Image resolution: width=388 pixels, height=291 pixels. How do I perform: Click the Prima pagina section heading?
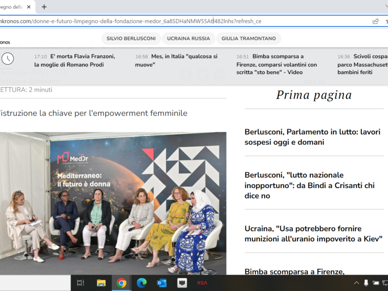(314, 95)
